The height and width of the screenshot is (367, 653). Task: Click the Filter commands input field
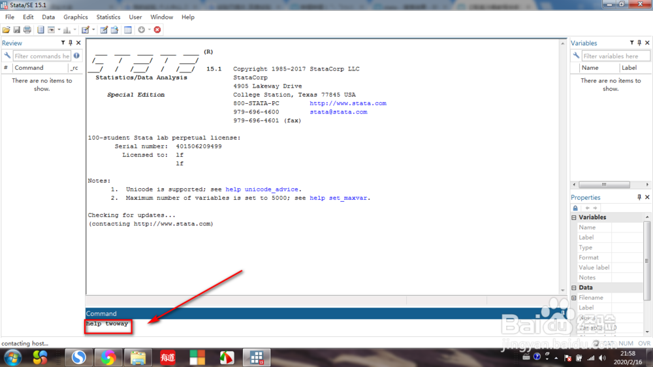point(42,56)
